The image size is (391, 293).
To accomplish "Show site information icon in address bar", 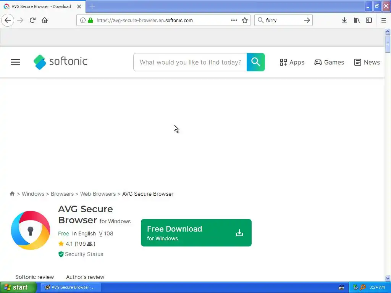I will click(x=83, y=20).
